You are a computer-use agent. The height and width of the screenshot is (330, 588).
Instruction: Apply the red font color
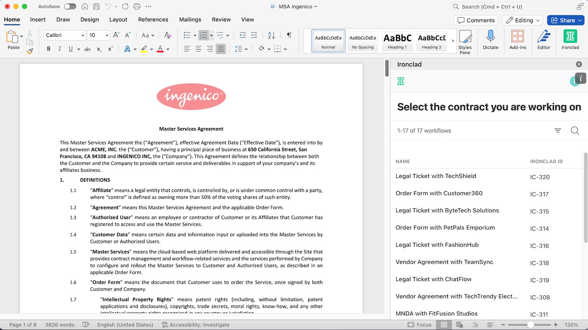coord(160,49)
